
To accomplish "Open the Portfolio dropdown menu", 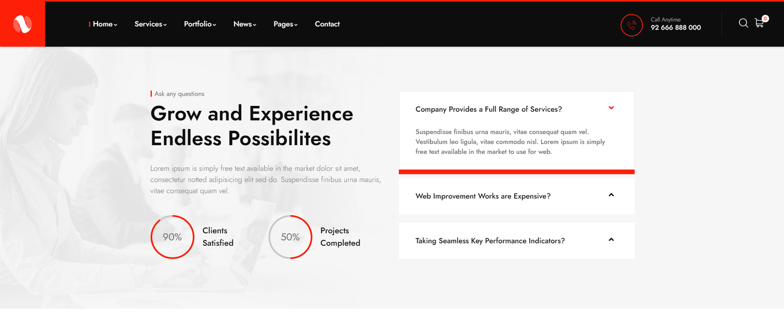I will pyautogui.click(x=198, y=24).
